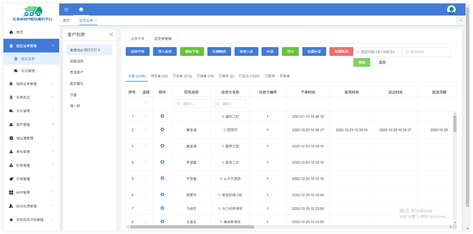Expand the 财务管理 sidebar menu

pyautogui.click(x=31, y=165)
